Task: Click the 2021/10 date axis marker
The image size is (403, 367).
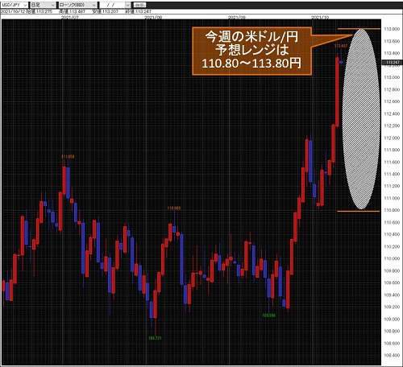Action: coord(320,18)
